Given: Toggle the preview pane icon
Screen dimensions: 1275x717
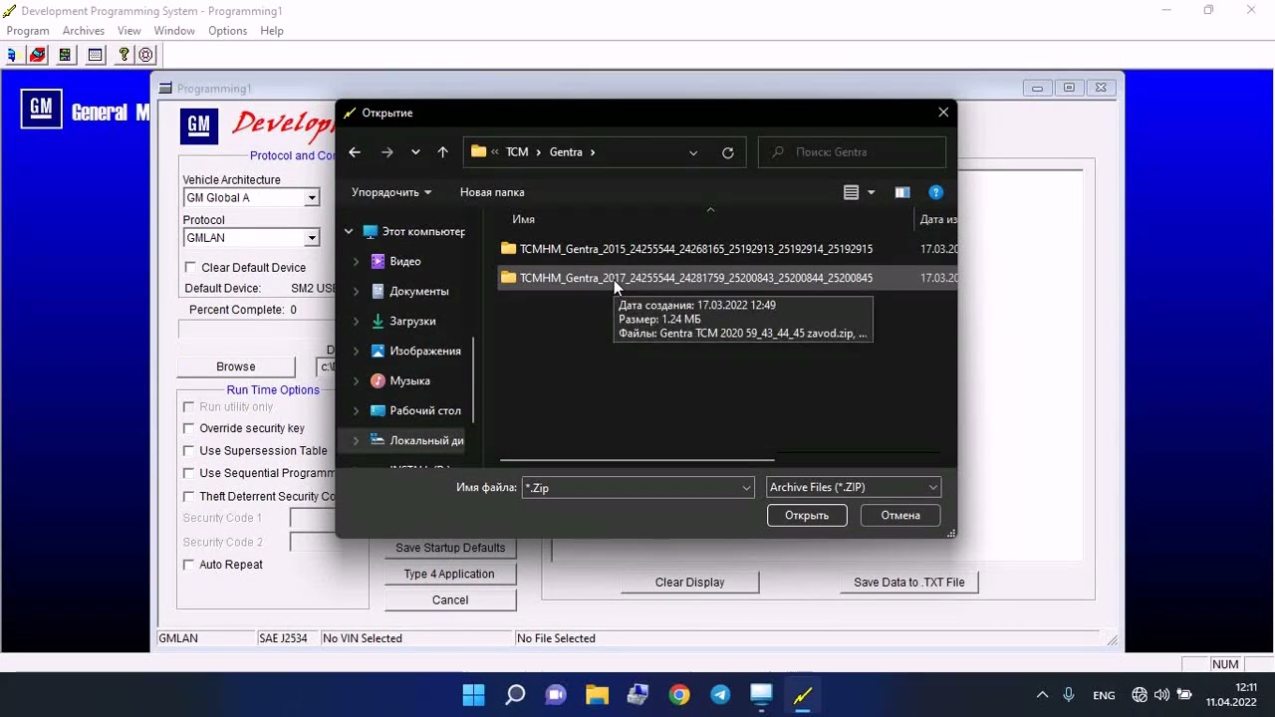Looking at the screenshot, I should click(x=902, y=192).
